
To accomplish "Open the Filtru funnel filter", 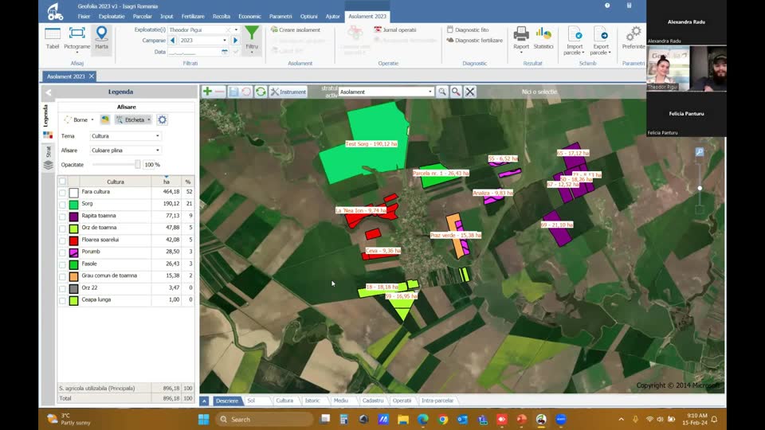I will pyautogui.click(x=252, y=38).
